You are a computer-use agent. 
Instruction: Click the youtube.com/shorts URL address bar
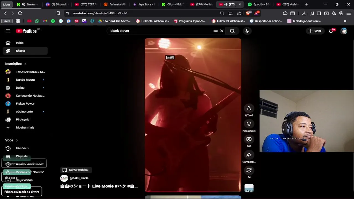[100, 13]
